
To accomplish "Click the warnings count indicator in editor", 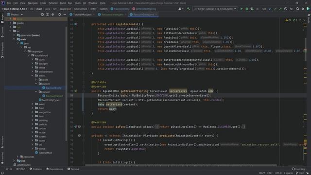I will tap(288, 20).
